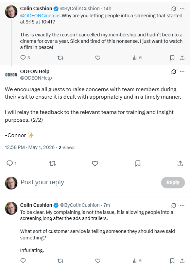
Task: Share the 14h Colin Cushion tweet
Action: point(182,58)
